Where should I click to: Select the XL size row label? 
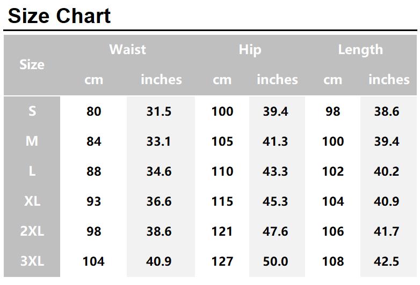point(32,201)
